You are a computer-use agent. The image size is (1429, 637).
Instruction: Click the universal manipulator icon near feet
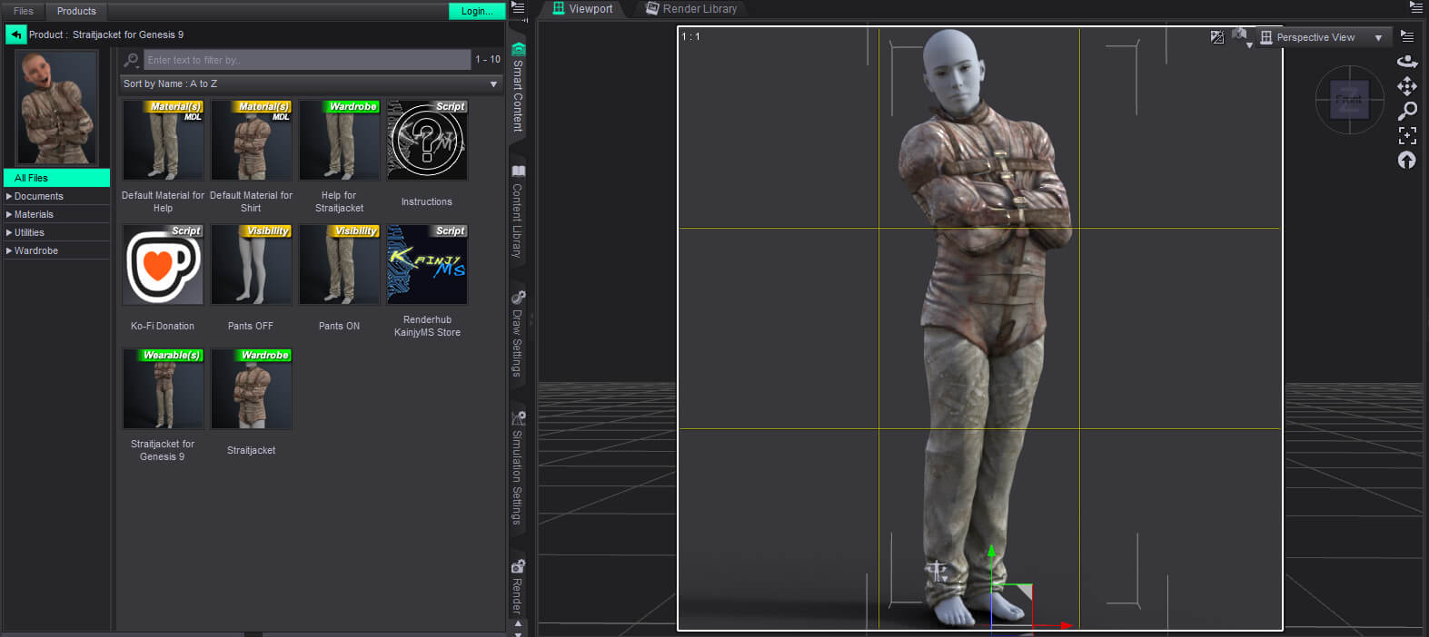pyautogui.click(x=937, y=571)
